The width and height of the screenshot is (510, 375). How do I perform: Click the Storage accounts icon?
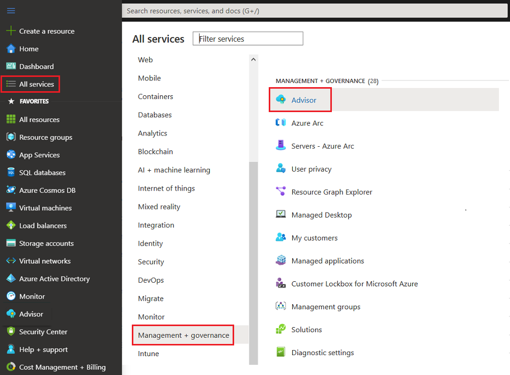[11, 243]
